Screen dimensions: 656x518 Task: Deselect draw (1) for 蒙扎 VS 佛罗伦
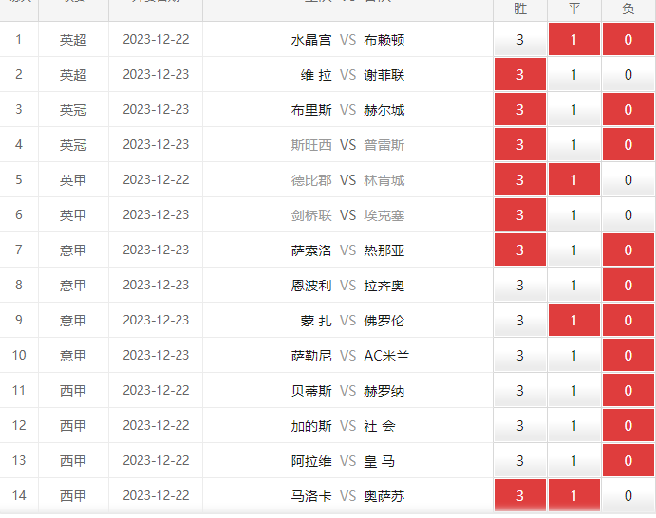pyautogui.click(x=574, y=321)
